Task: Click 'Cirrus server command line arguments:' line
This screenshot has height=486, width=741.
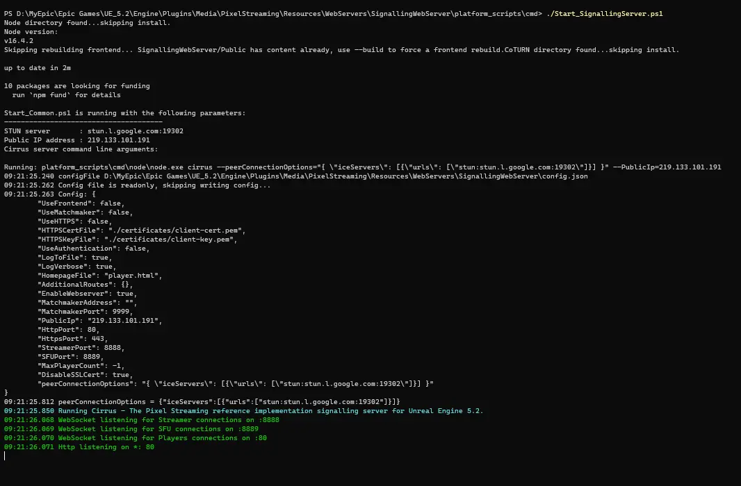Action: click(81, 149)
